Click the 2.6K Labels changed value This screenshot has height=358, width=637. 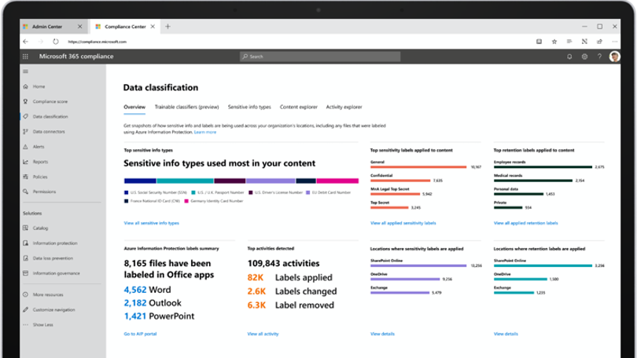[256, 291]
